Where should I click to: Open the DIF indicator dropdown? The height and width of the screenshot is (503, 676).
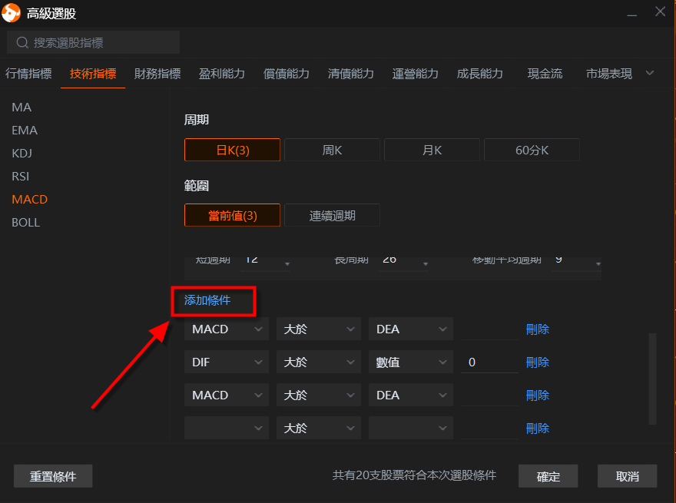227,362
